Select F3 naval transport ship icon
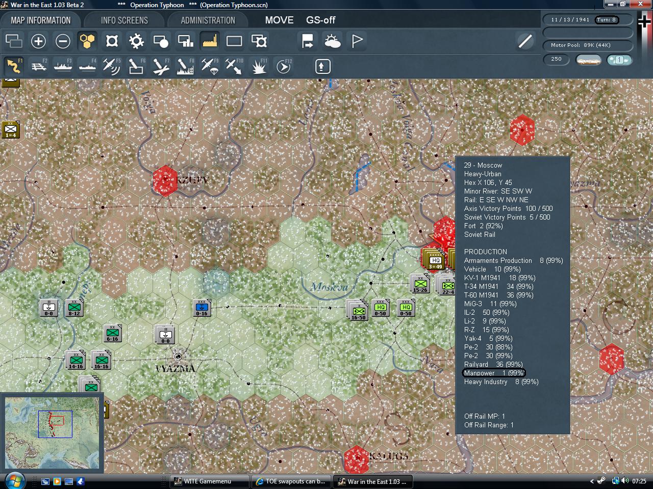 (63, 66)
